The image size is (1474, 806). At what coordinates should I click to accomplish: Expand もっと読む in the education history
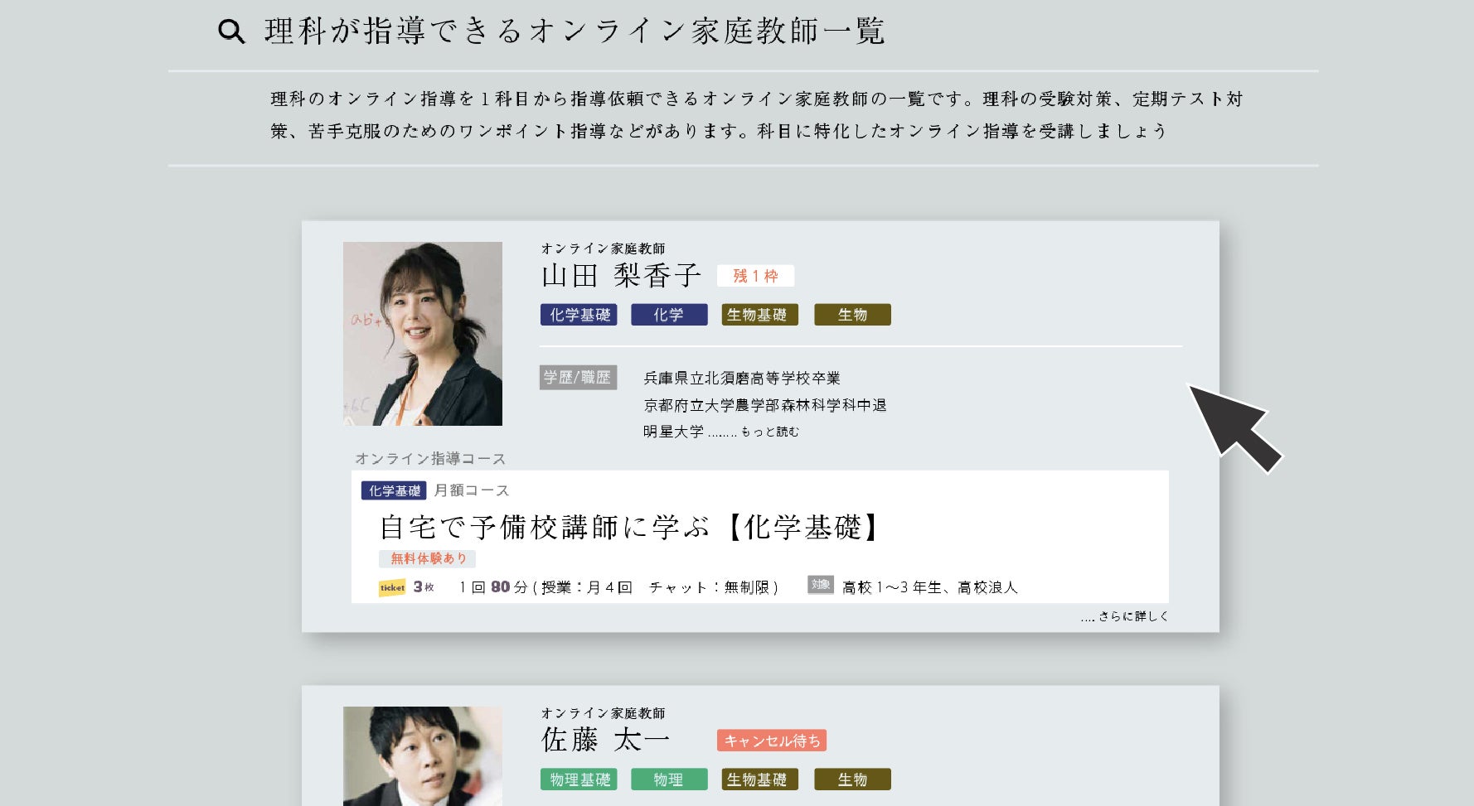point(769,432)
